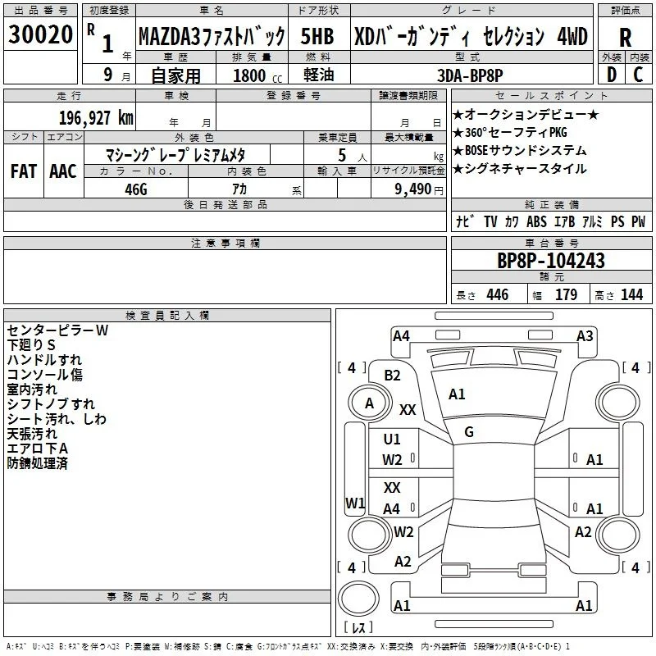This screenshot has height=656, width=656.
Task: Click vehicle history 自家用
Action: pos(175,75)
